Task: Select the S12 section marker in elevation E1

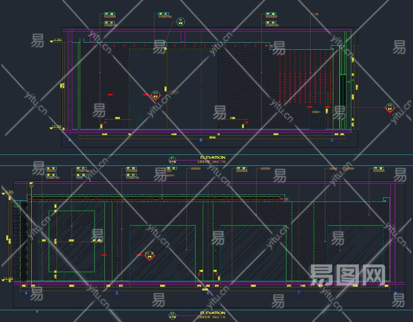Action: pos(155,95)
